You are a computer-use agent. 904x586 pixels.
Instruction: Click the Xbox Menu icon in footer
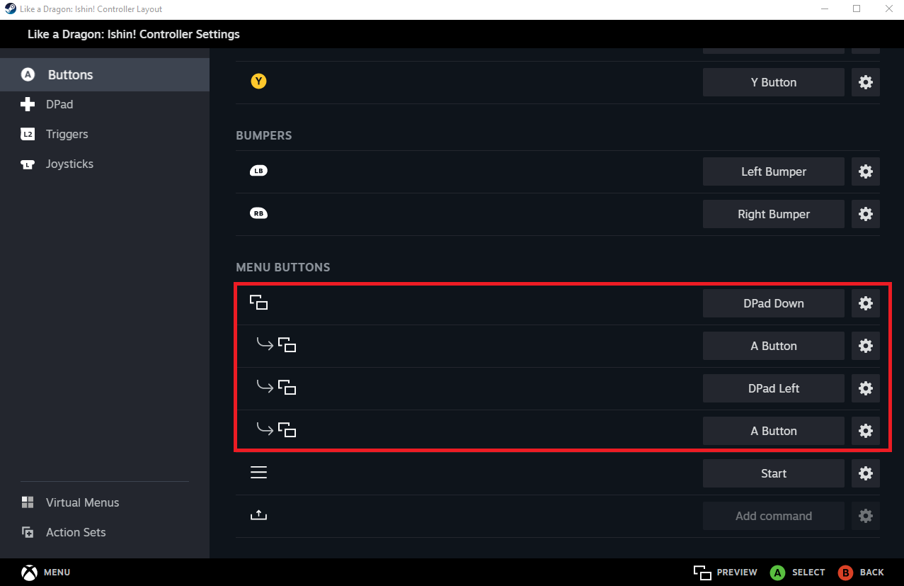tap(29, 573)
